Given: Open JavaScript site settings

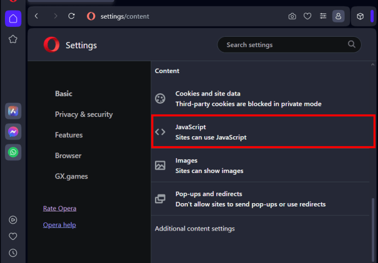Looking at the screenshot, I should point(264,132).
